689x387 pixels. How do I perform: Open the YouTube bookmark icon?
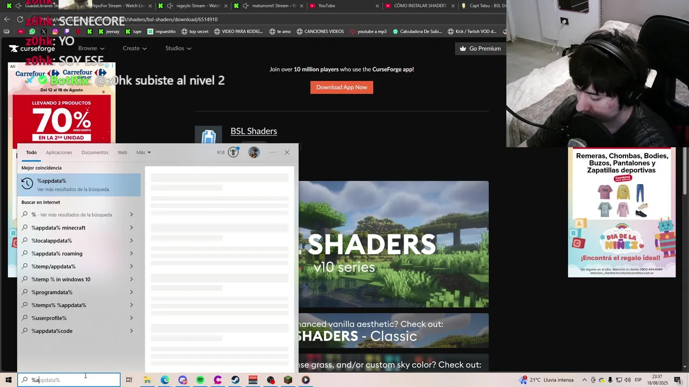21,32
